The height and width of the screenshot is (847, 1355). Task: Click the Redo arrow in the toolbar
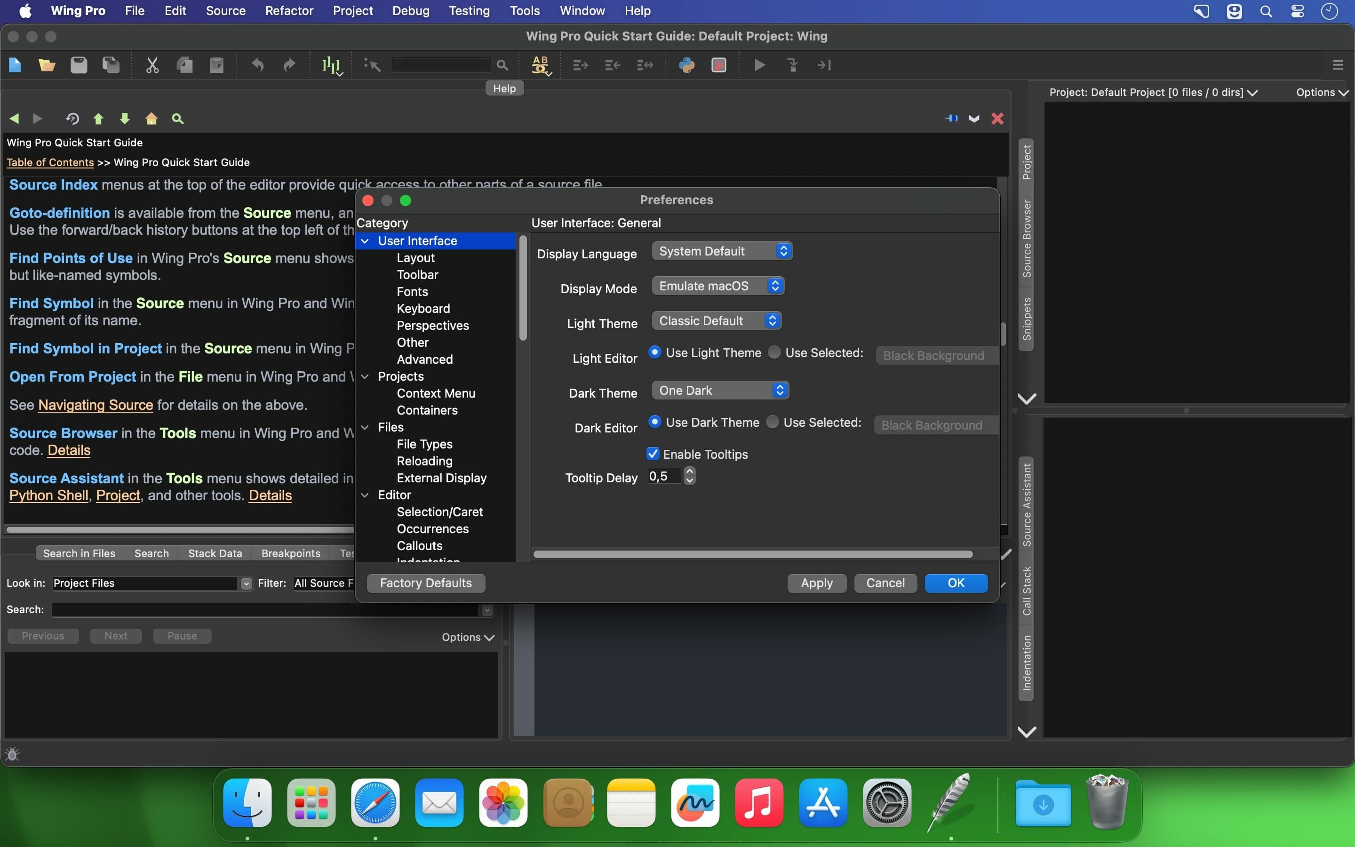[x=289, y=65]
